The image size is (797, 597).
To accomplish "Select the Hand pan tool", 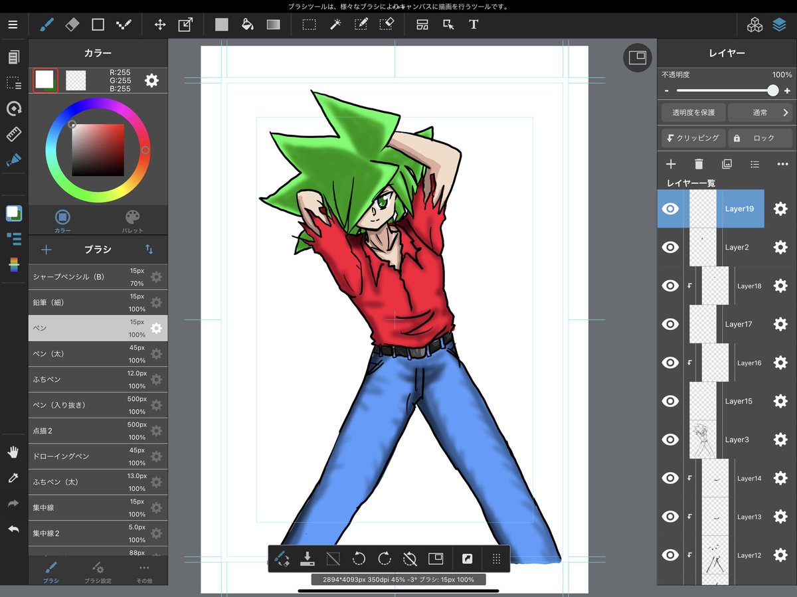I will click(13, 453).
